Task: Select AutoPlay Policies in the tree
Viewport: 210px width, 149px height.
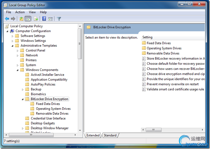Action: (x=43, y=84)
